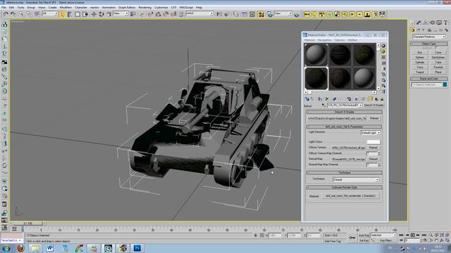Open the key mode Selected dropdown
Image resolution: width=451 pixels, height=253 pixels.
point(383,235)
